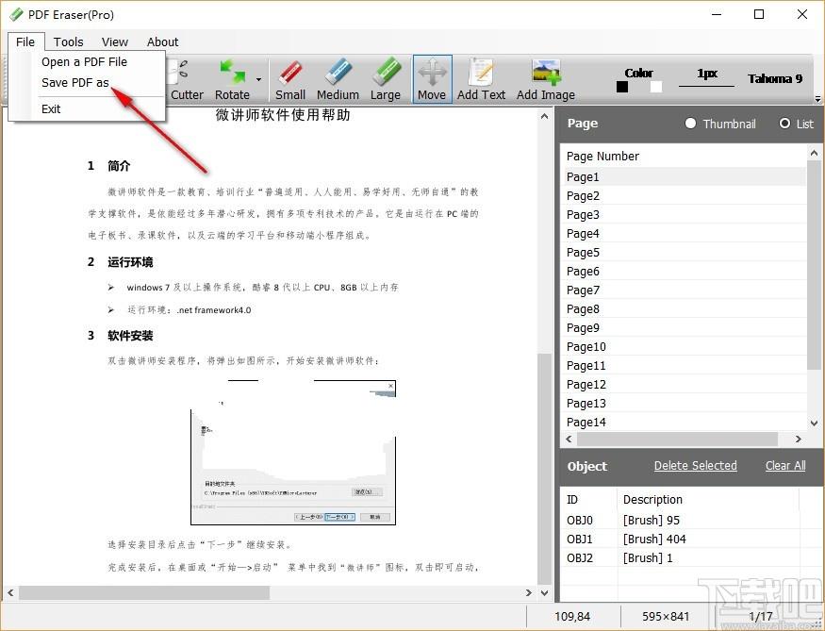825x631 pixels.
Task: Change the Tahoma 9 font setting
Action: click(x=775, y=78)
